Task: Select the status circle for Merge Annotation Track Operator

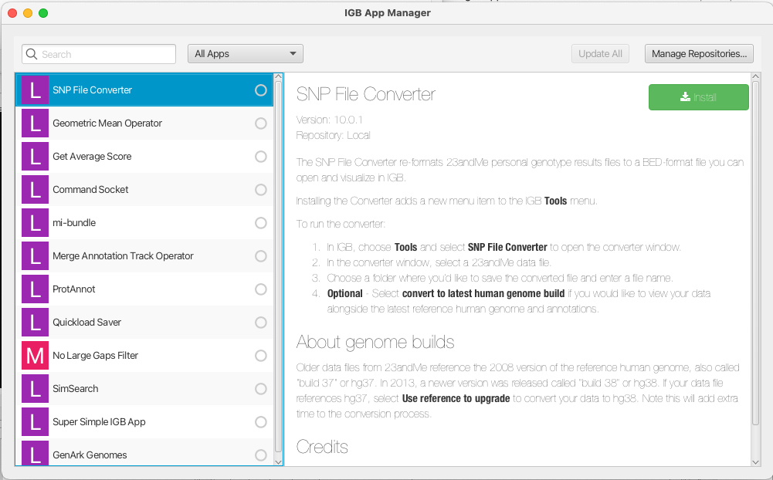Action: 260,256
